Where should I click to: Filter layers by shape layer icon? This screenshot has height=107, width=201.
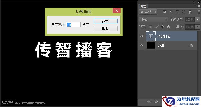[x=184, y=12]
